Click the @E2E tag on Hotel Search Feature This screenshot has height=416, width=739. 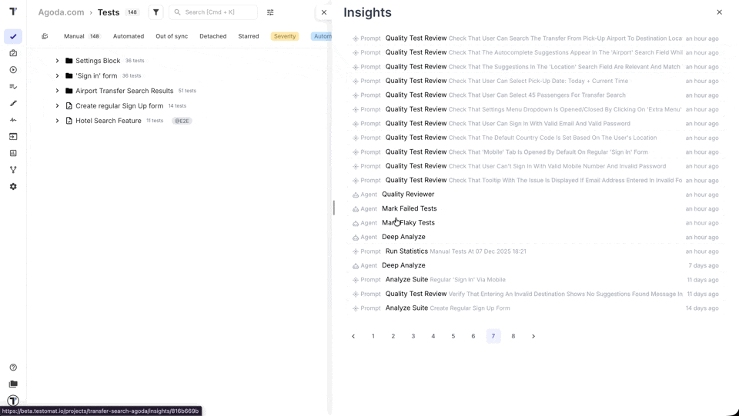pos(182,121)
